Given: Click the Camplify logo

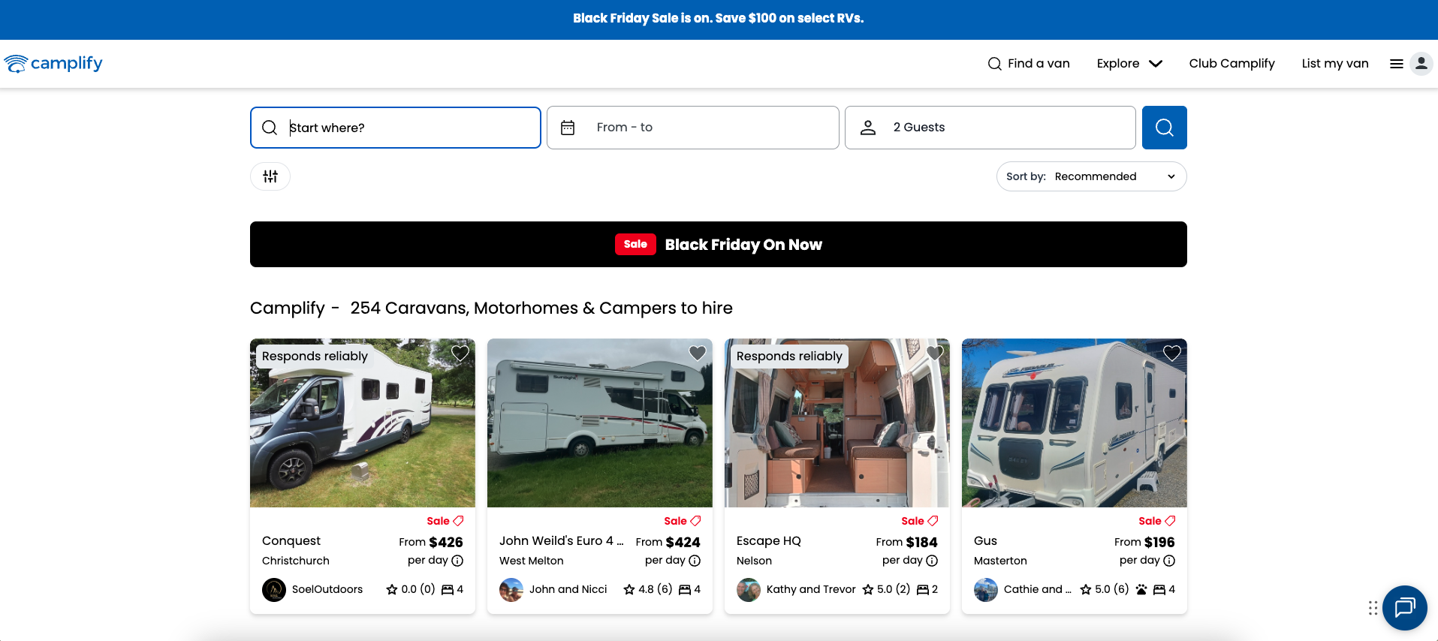Looking at the screenshot, I should pyautogui.click(x=53, y=64).
